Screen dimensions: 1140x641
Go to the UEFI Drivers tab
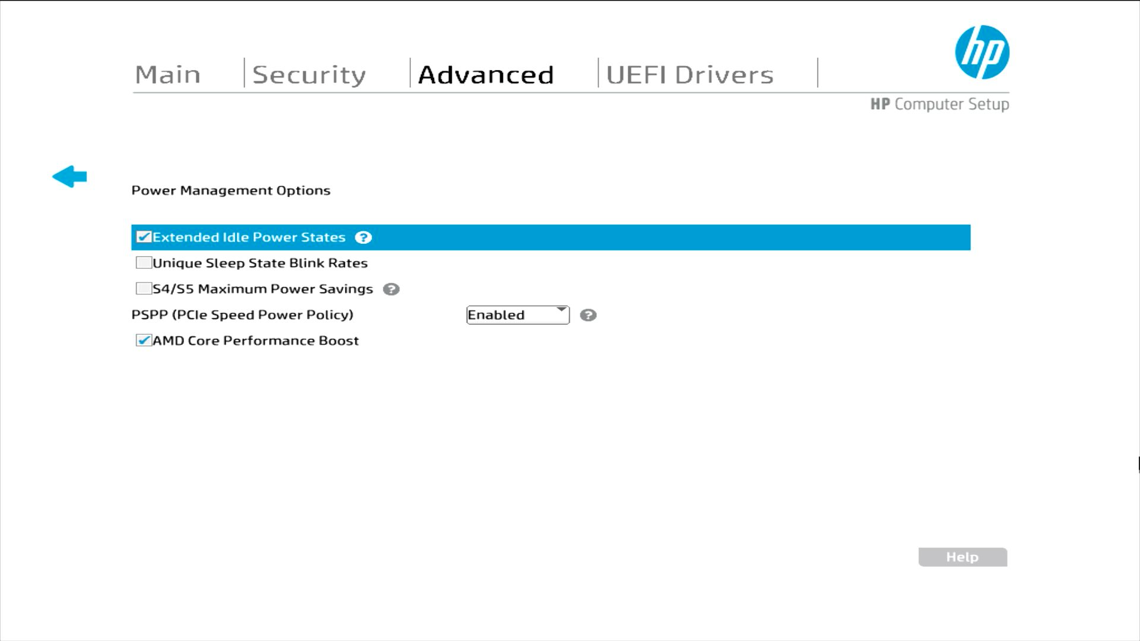[690, 75]
